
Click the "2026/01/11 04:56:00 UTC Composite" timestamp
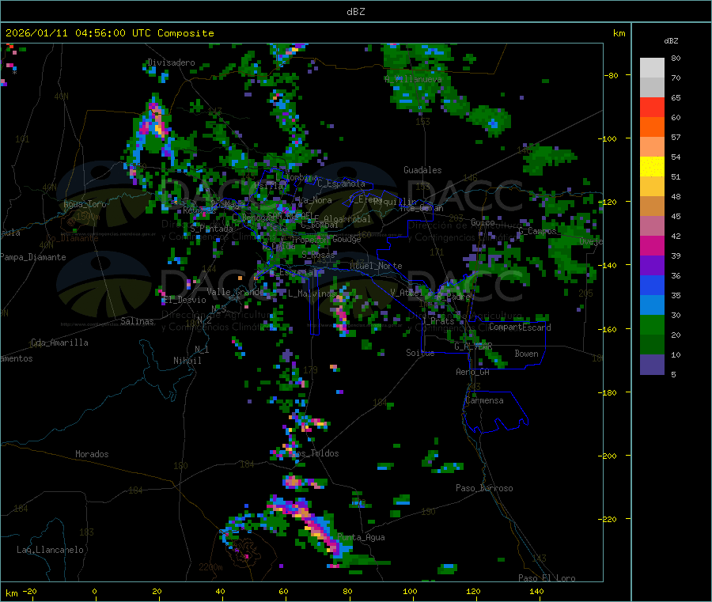[109, 33]
